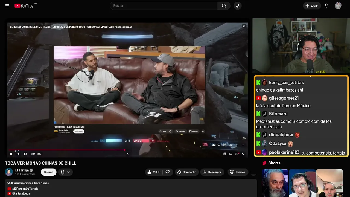Join the channel with Unirme
The image size is (350, 197).
[x=49, y=172]
